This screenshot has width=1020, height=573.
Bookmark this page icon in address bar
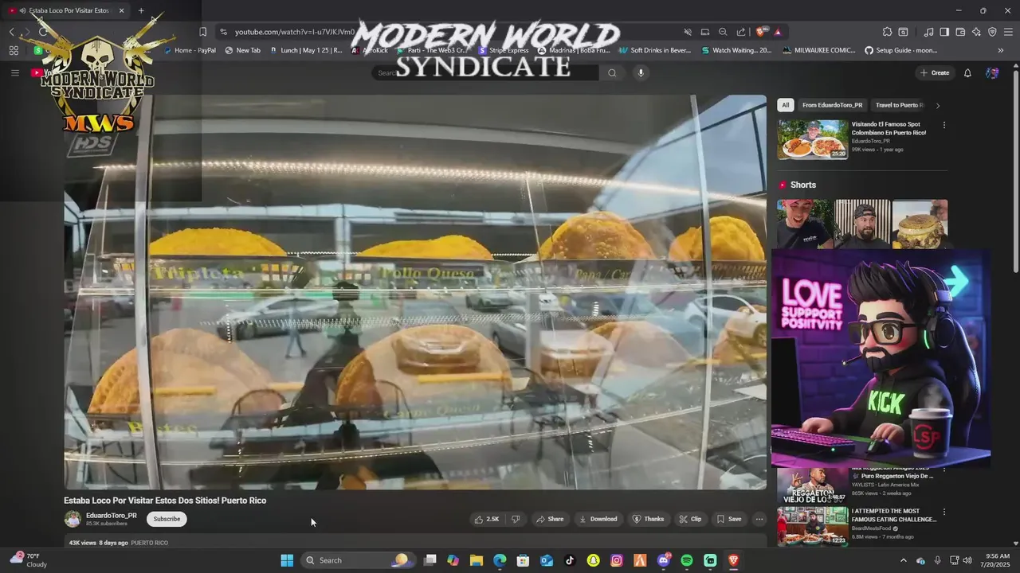tap(202, 32)
